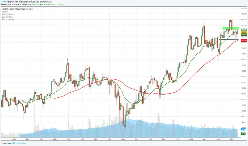
Task: Click the green 25M volume tag
Action: click(243, 134)
